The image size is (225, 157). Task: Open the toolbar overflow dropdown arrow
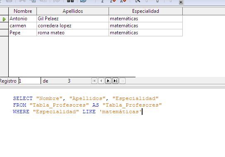181,2
